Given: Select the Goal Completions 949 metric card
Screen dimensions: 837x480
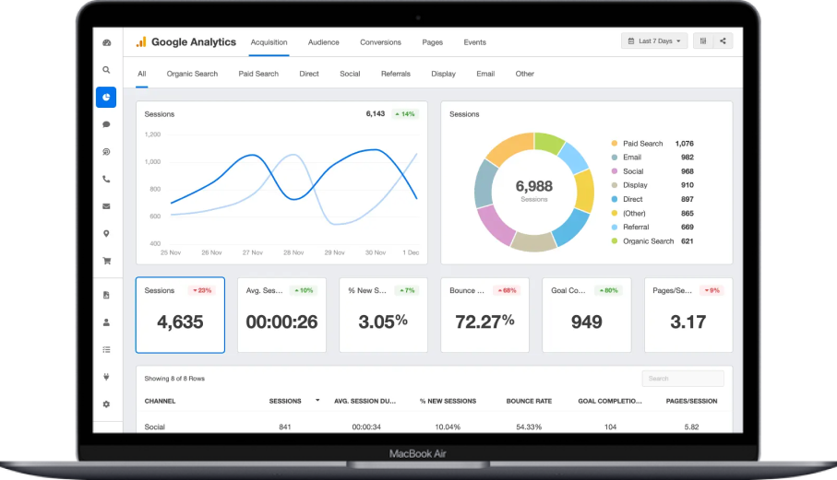Looking at the screenshot, I should [586, 314].
